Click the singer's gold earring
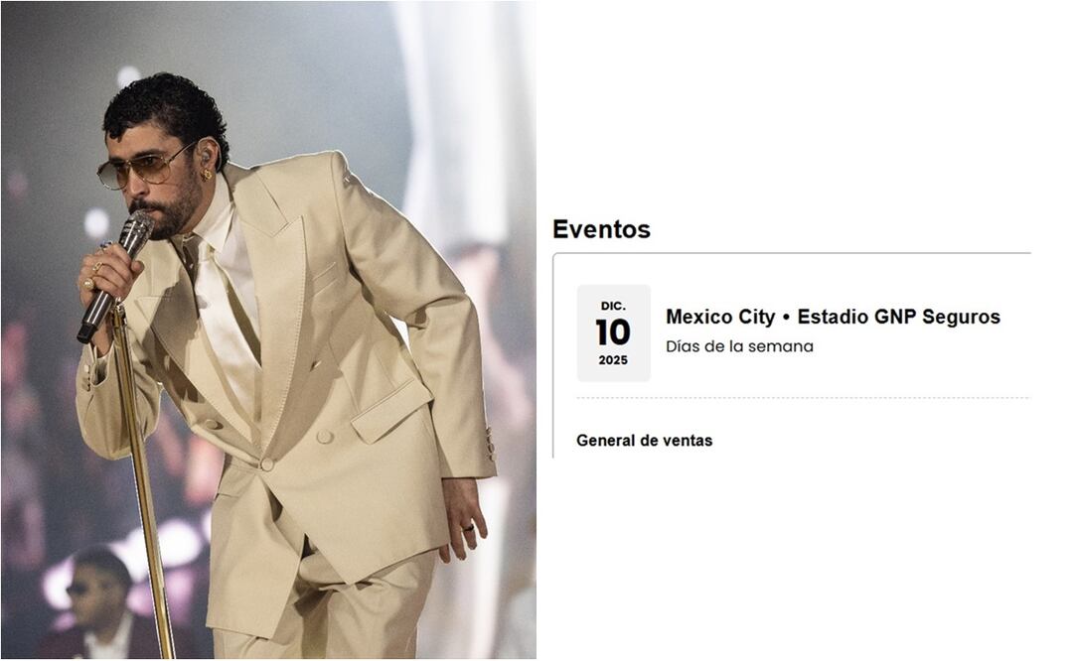1074x661 pixels. pos(206,175)
